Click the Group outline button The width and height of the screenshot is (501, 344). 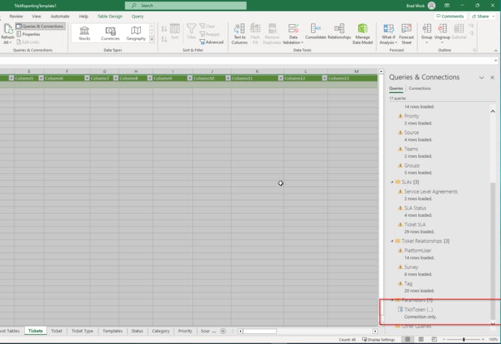tap(427, 33)
